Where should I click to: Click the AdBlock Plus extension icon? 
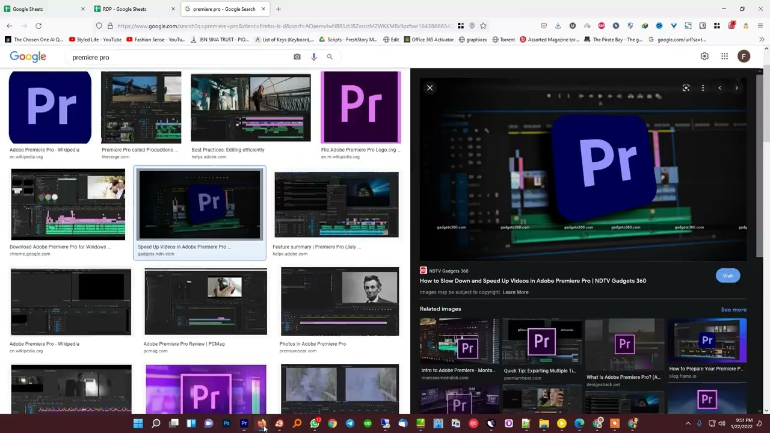coord(601,26)
